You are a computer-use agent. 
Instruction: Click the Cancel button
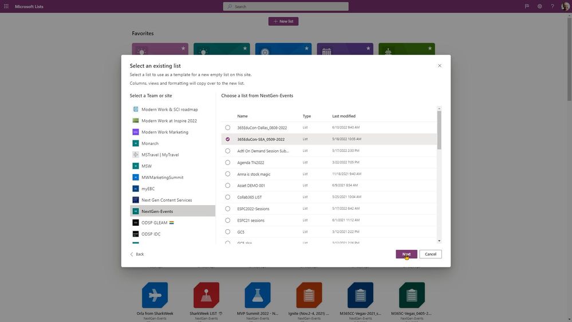coord(431,254)
